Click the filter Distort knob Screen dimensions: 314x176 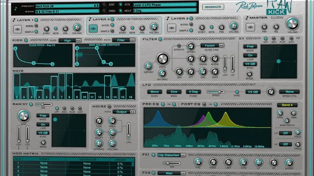click(x=148, y=66)
